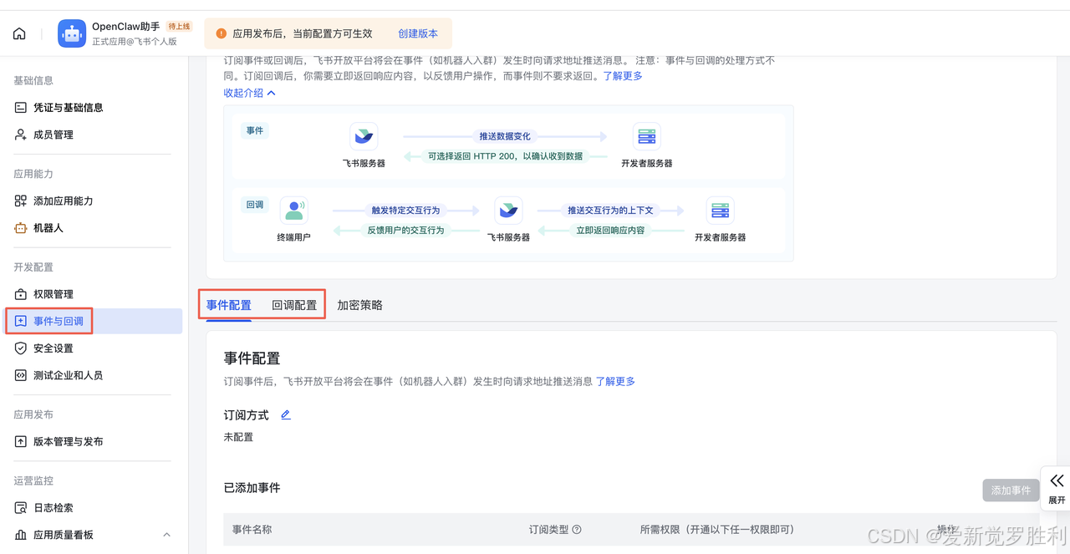Screen dimensions: 1070x554
Task: Click the help icon next to 订阅类型
Action: (x=577, y=530)
